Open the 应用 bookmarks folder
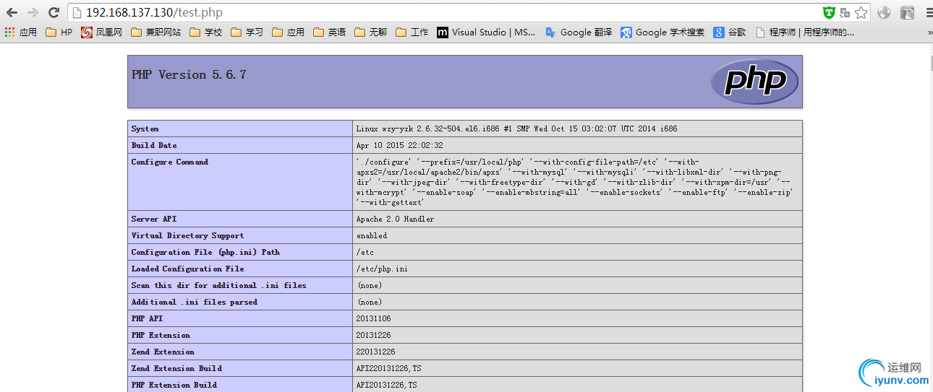 [x=289, y=32]
